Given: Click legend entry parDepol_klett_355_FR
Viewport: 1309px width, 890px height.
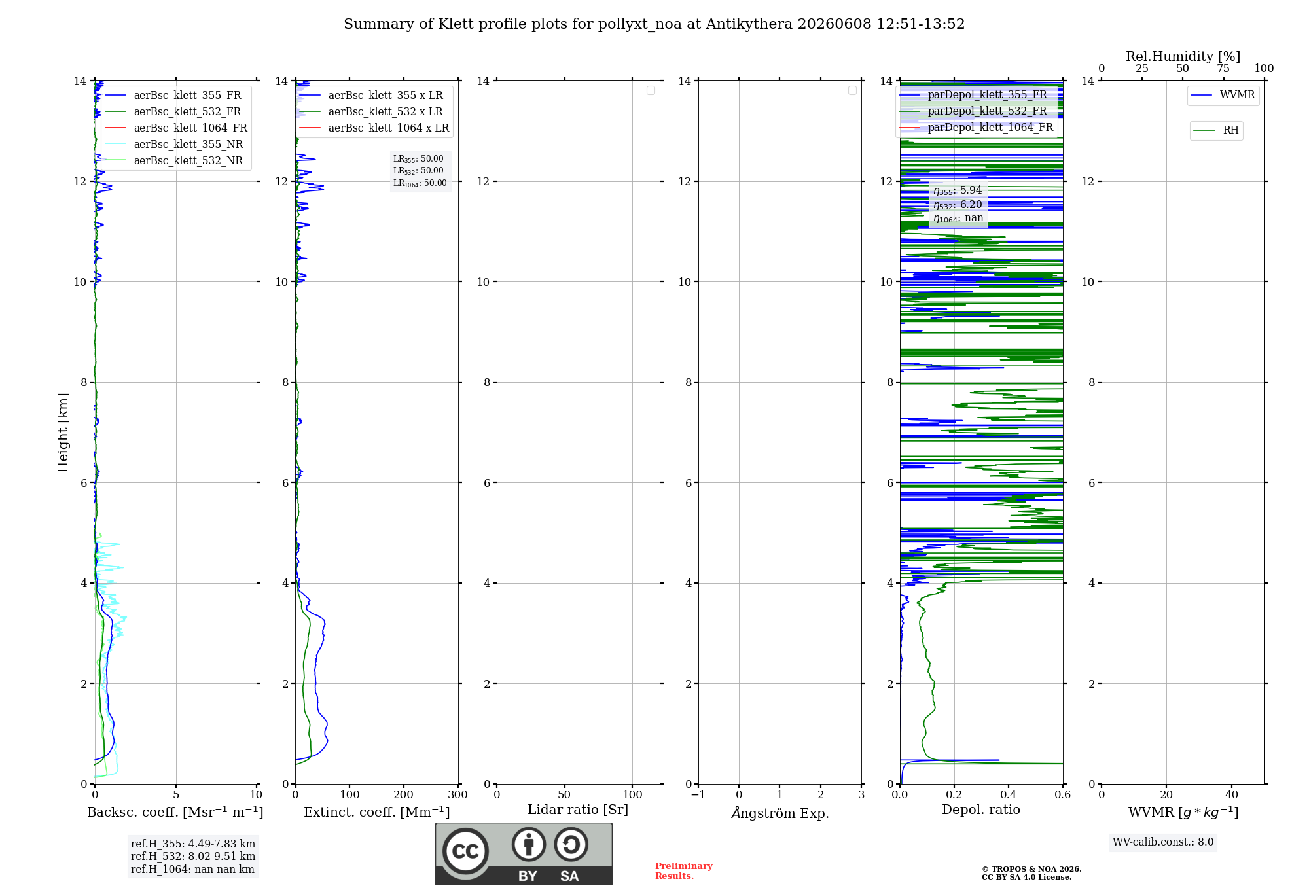Looking at the screenshot, I should [x=973, y=94].
